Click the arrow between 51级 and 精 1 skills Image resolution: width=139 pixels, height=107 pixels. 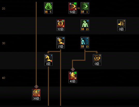coord(79,8)
